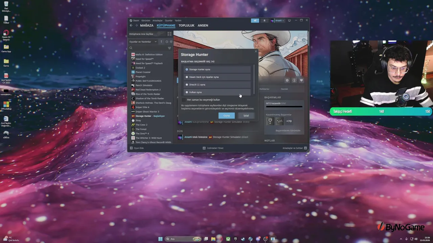This screenshot has width=433, height=243.
Task: Select The Witcher 3: Wild Hunt
Action: click(x=149, y=138)
